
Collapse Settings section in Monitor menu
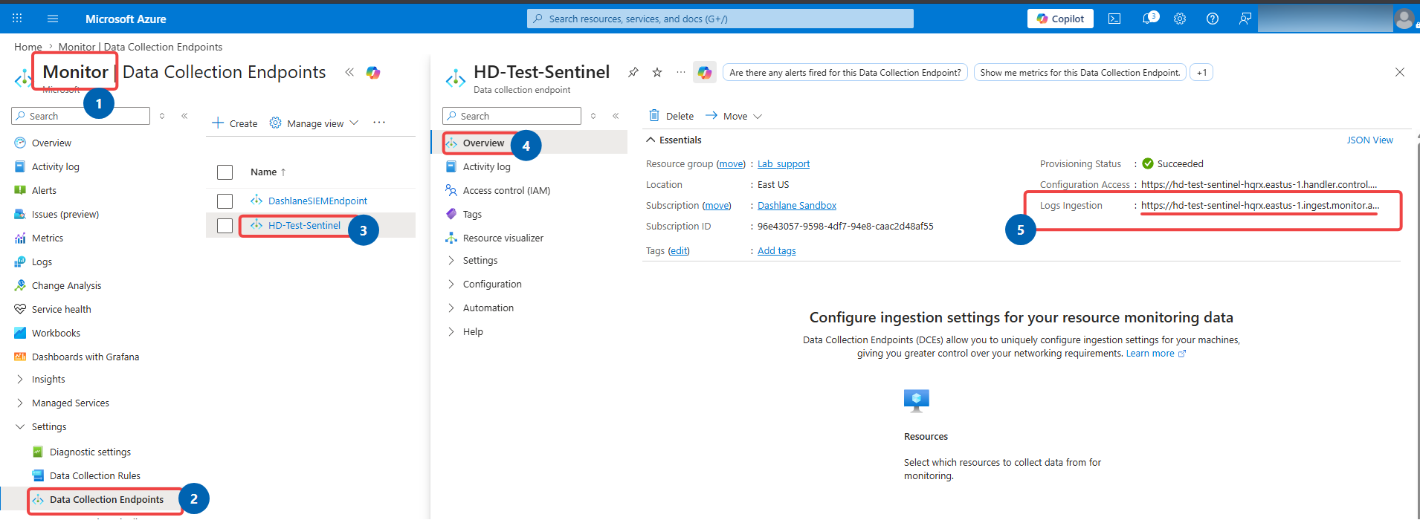pyautogui.click(x=48, y=426)
